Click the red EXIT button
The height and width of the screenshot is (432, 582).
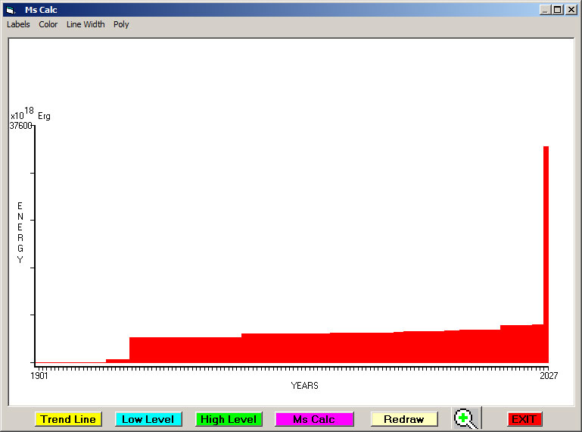[524, 419]
